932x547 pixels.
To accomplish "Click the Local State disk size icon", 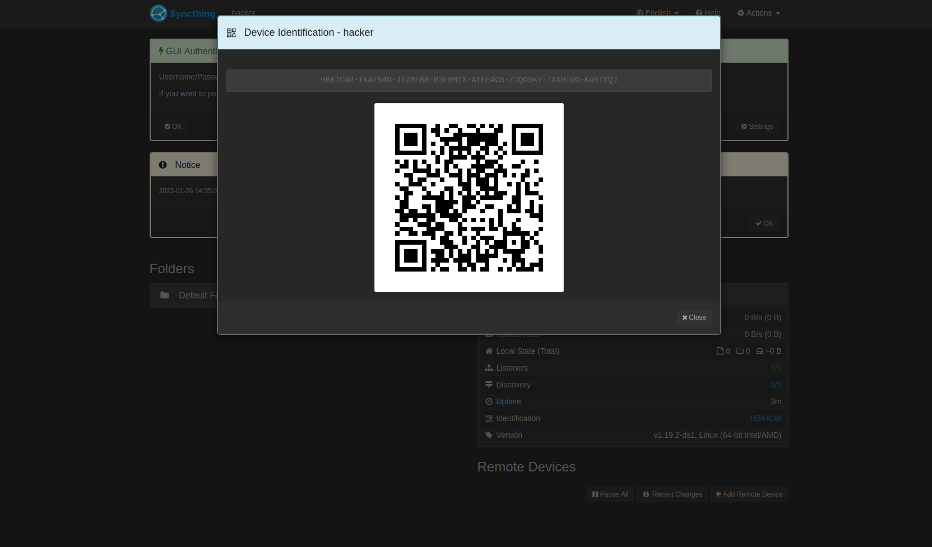I will click(759, 351).
